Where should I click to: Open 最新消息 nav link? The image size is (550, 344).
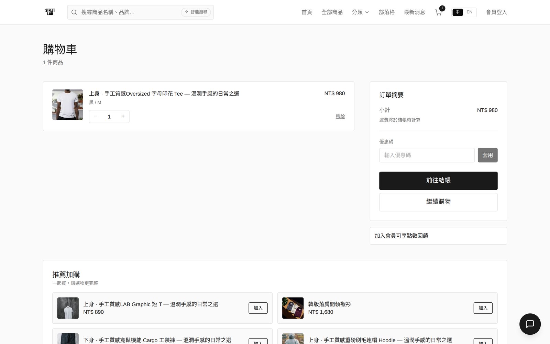(414, 12)
